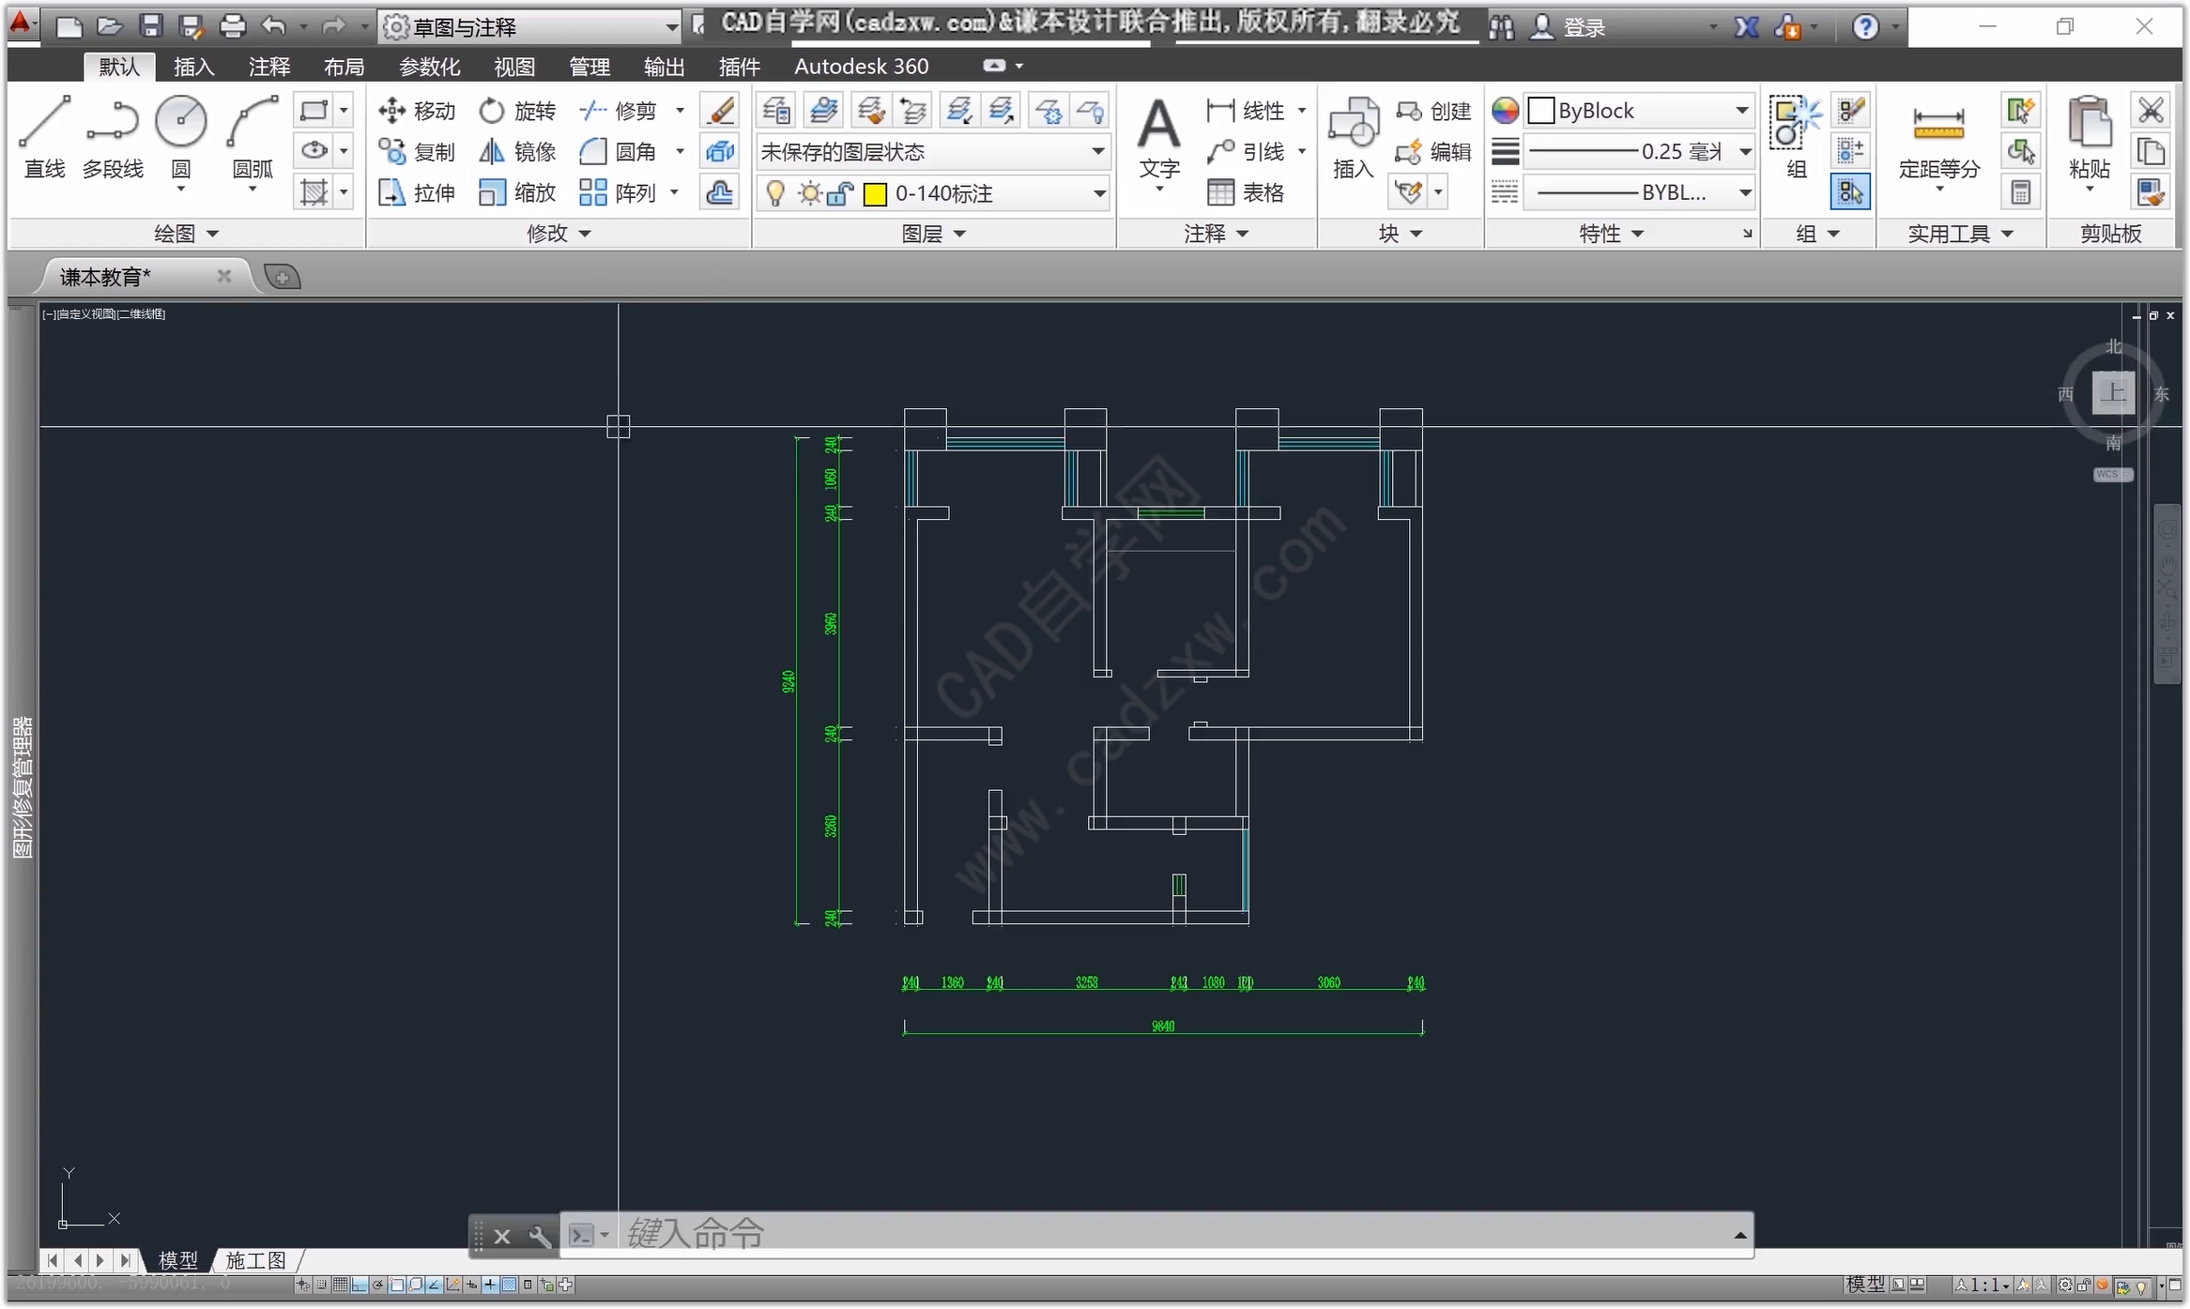Switch to the 插入 ribbon tab
This screenshot has width=2190, height=1309.
193,67
